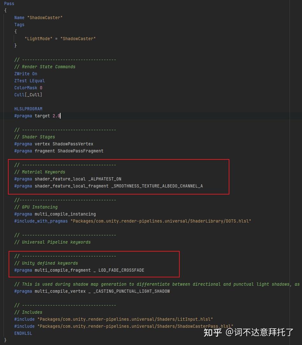The height and width of the screenshot is (345, 302).
Task: Click the pragma target 2.0 directive
Action: [x=38, y=116]
